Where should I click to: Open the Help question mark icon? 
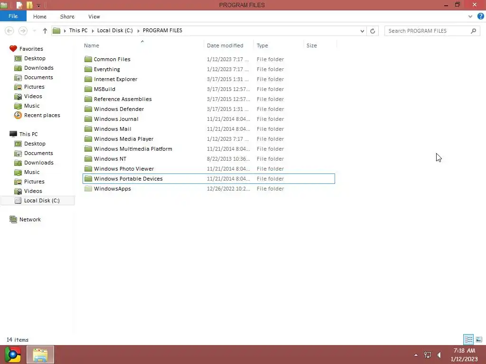tap(481, 17)
